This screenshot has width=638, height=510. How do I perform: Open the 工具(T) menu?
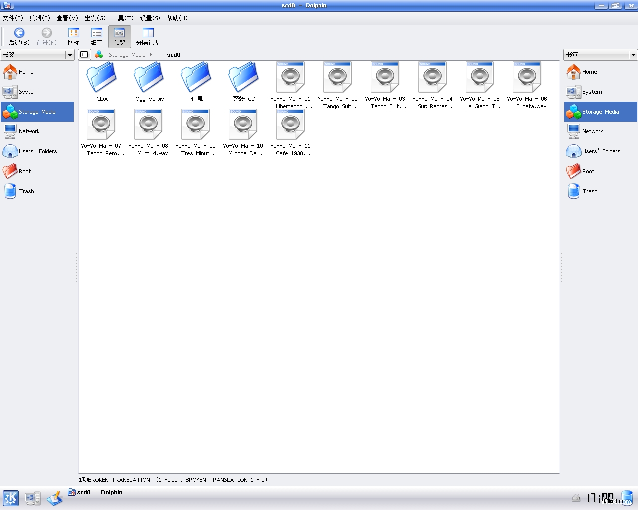coord(123,18)
